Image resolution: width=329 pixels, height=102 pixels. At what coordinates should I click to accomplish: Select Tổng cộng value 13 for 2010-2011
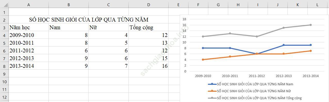[x=148, y=43]
